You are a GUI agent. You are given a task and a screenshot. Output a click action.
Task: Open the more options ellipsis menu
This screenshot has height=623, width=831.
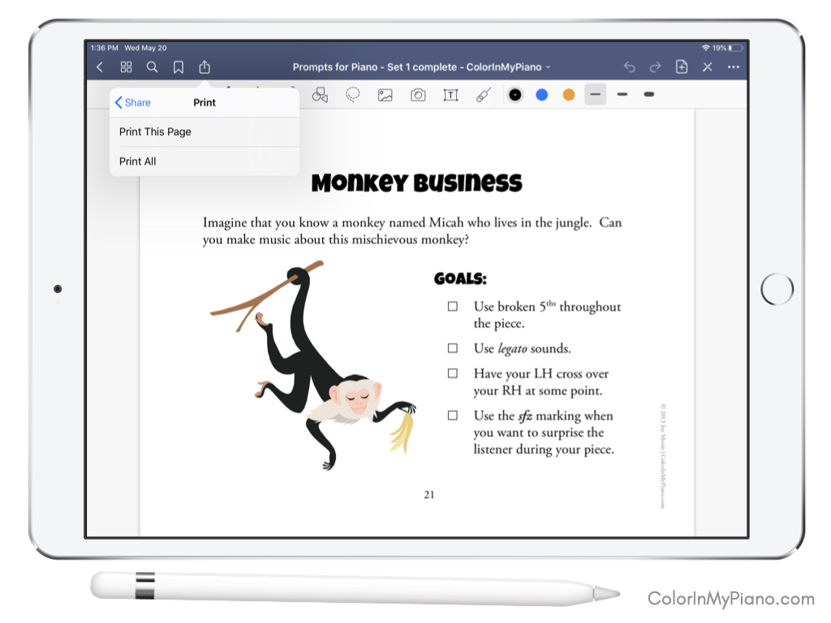click(734, 67)
